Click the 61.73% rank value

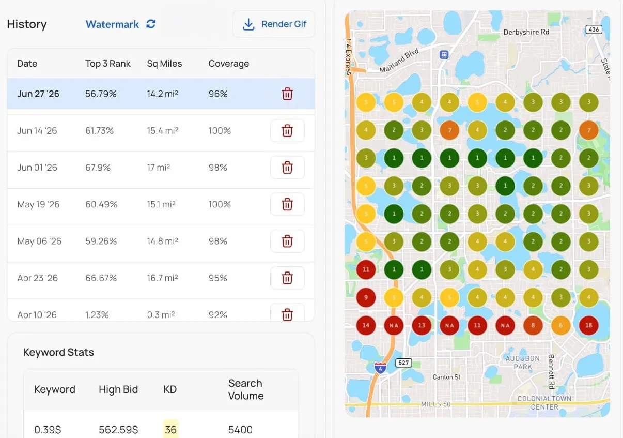click(x=100, y=131)
